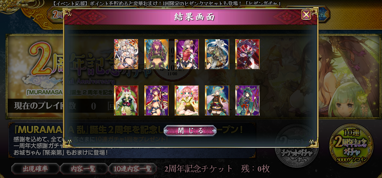Pick the dark-haired card at bottom row end
This screenshot has height=178, width=382.
(x=247, y=101)
